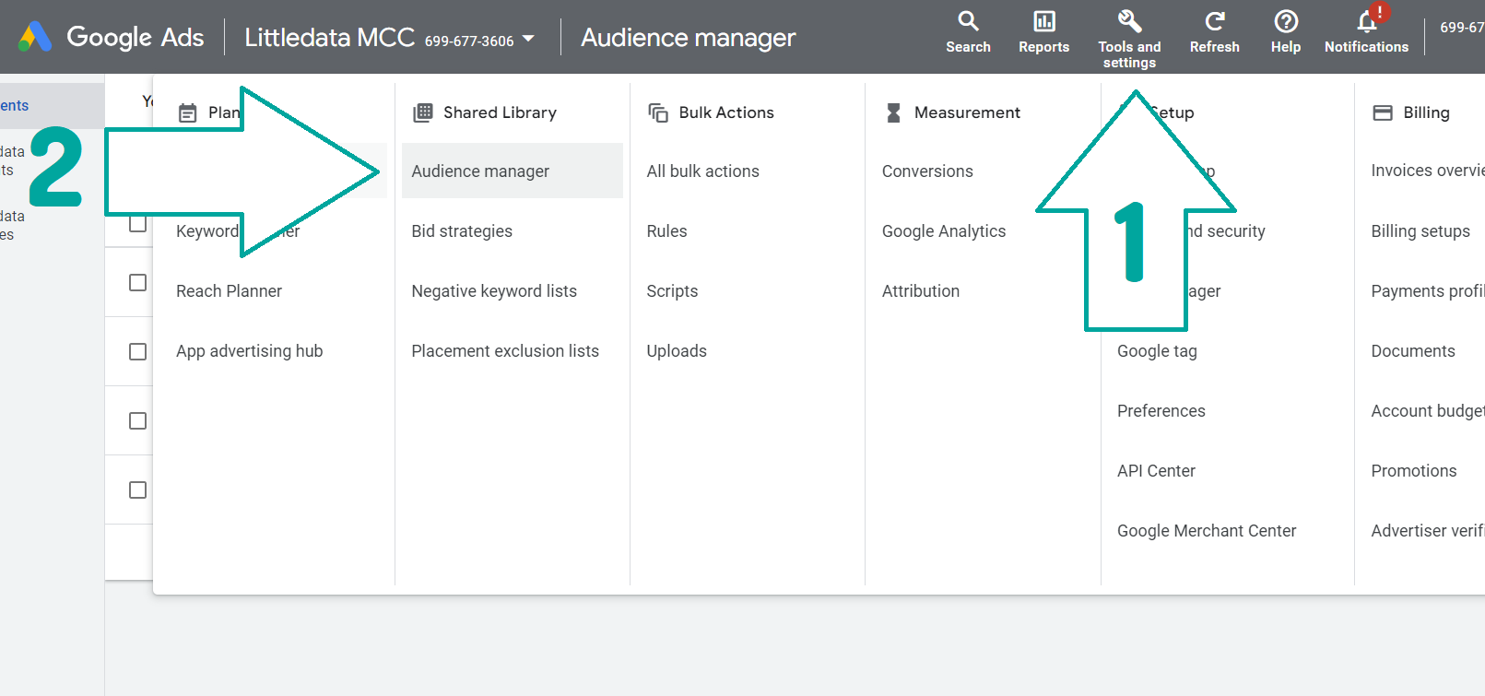
Task: Select Audience manager in Shared Library
Action: coord(513,171)
